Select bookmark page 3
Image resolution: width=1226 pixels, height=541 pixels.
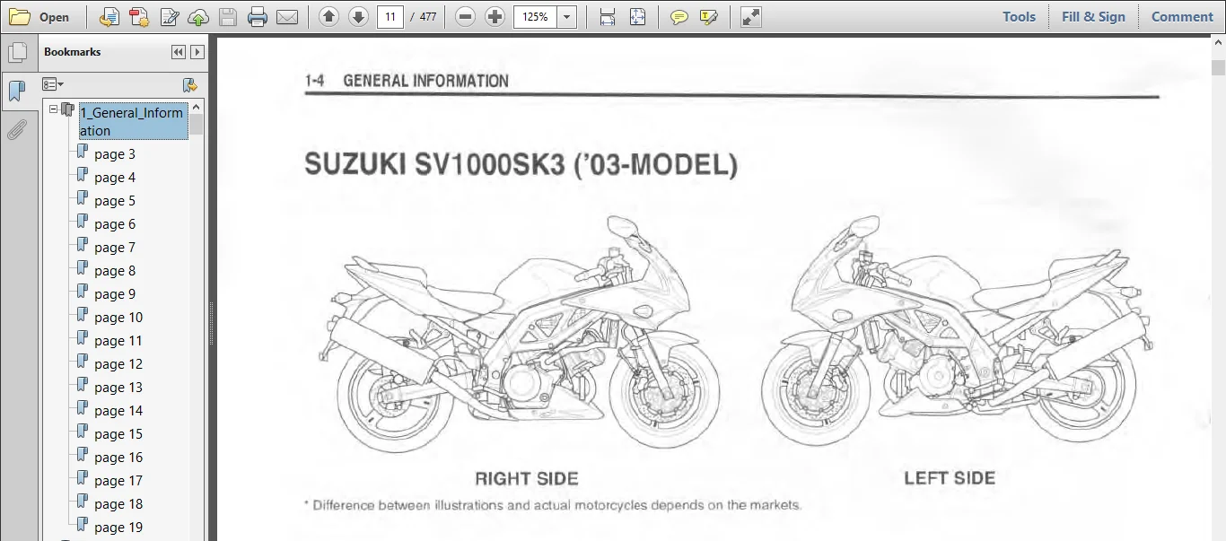[x=115, y=154]
